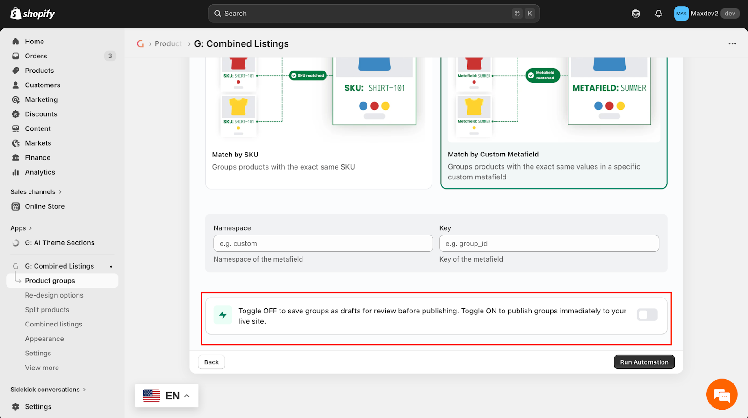Expand the Sales channels section
Viewport: 748px width, 418px height.
(x=36, y=192)
